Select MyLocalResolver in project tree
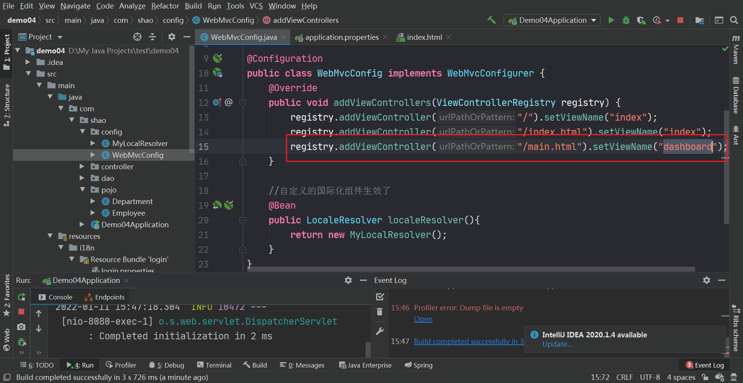 (x=140, y=143)
